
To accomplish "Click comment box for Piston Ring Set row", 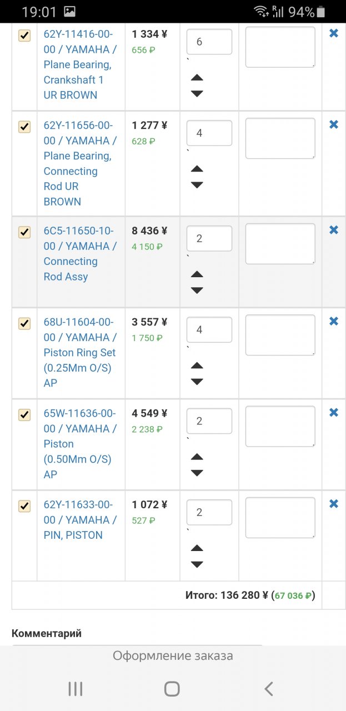I will (x=280, y=335).
